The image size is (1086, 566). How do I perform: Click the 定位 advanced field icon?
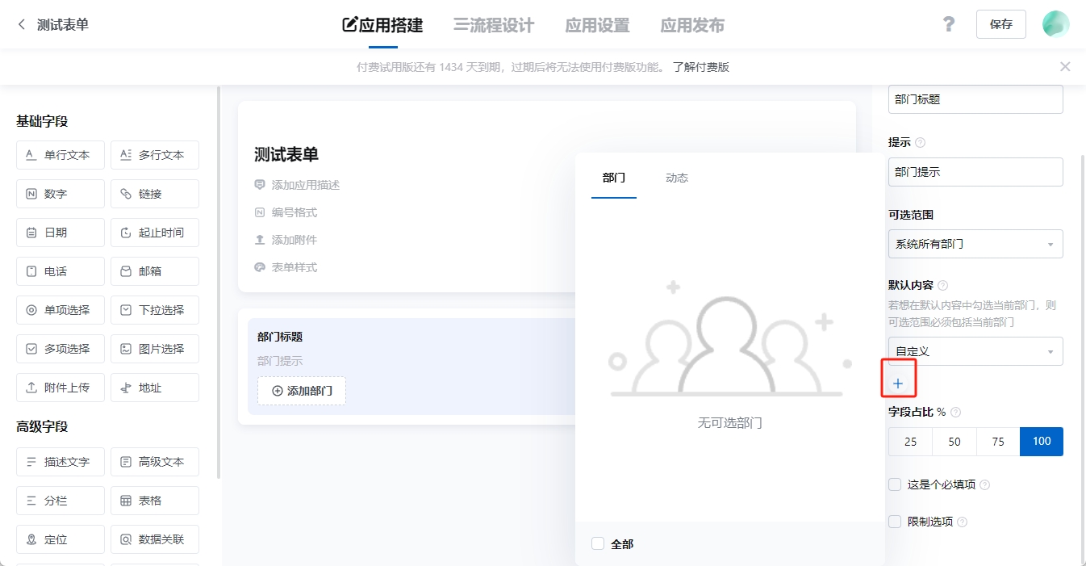pyautogui.click(x=60, y=539)
